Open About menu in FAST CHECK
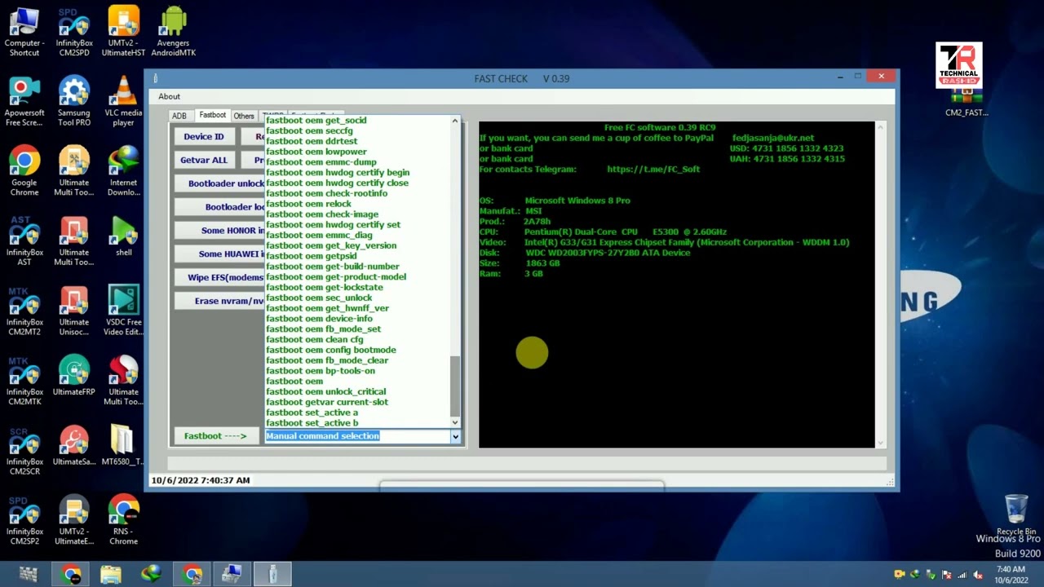 point(170,96)
